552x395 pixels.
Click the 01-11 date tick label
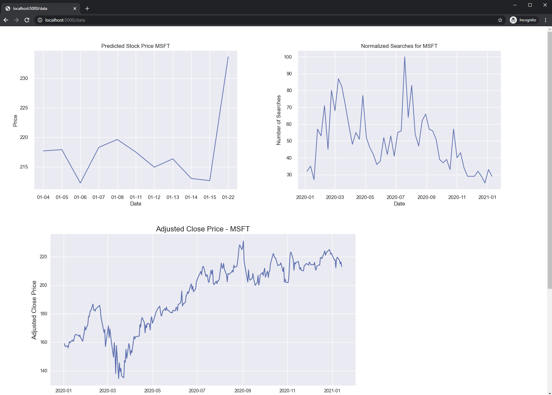(x=136, y=197)
